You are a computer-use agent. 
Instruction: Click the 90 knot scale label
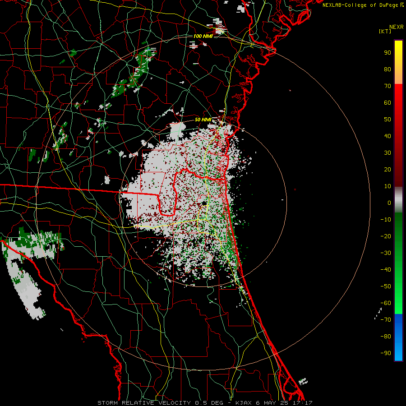click(x=388, y=53)
